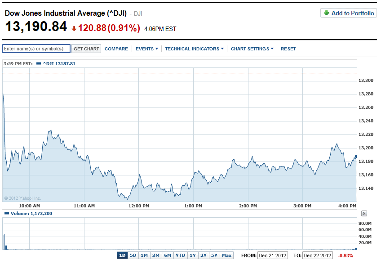The width and height of the screenshot is (381, 260).
Task: Open the Technical Indicators dropdown
Action: tap(195, 49)
